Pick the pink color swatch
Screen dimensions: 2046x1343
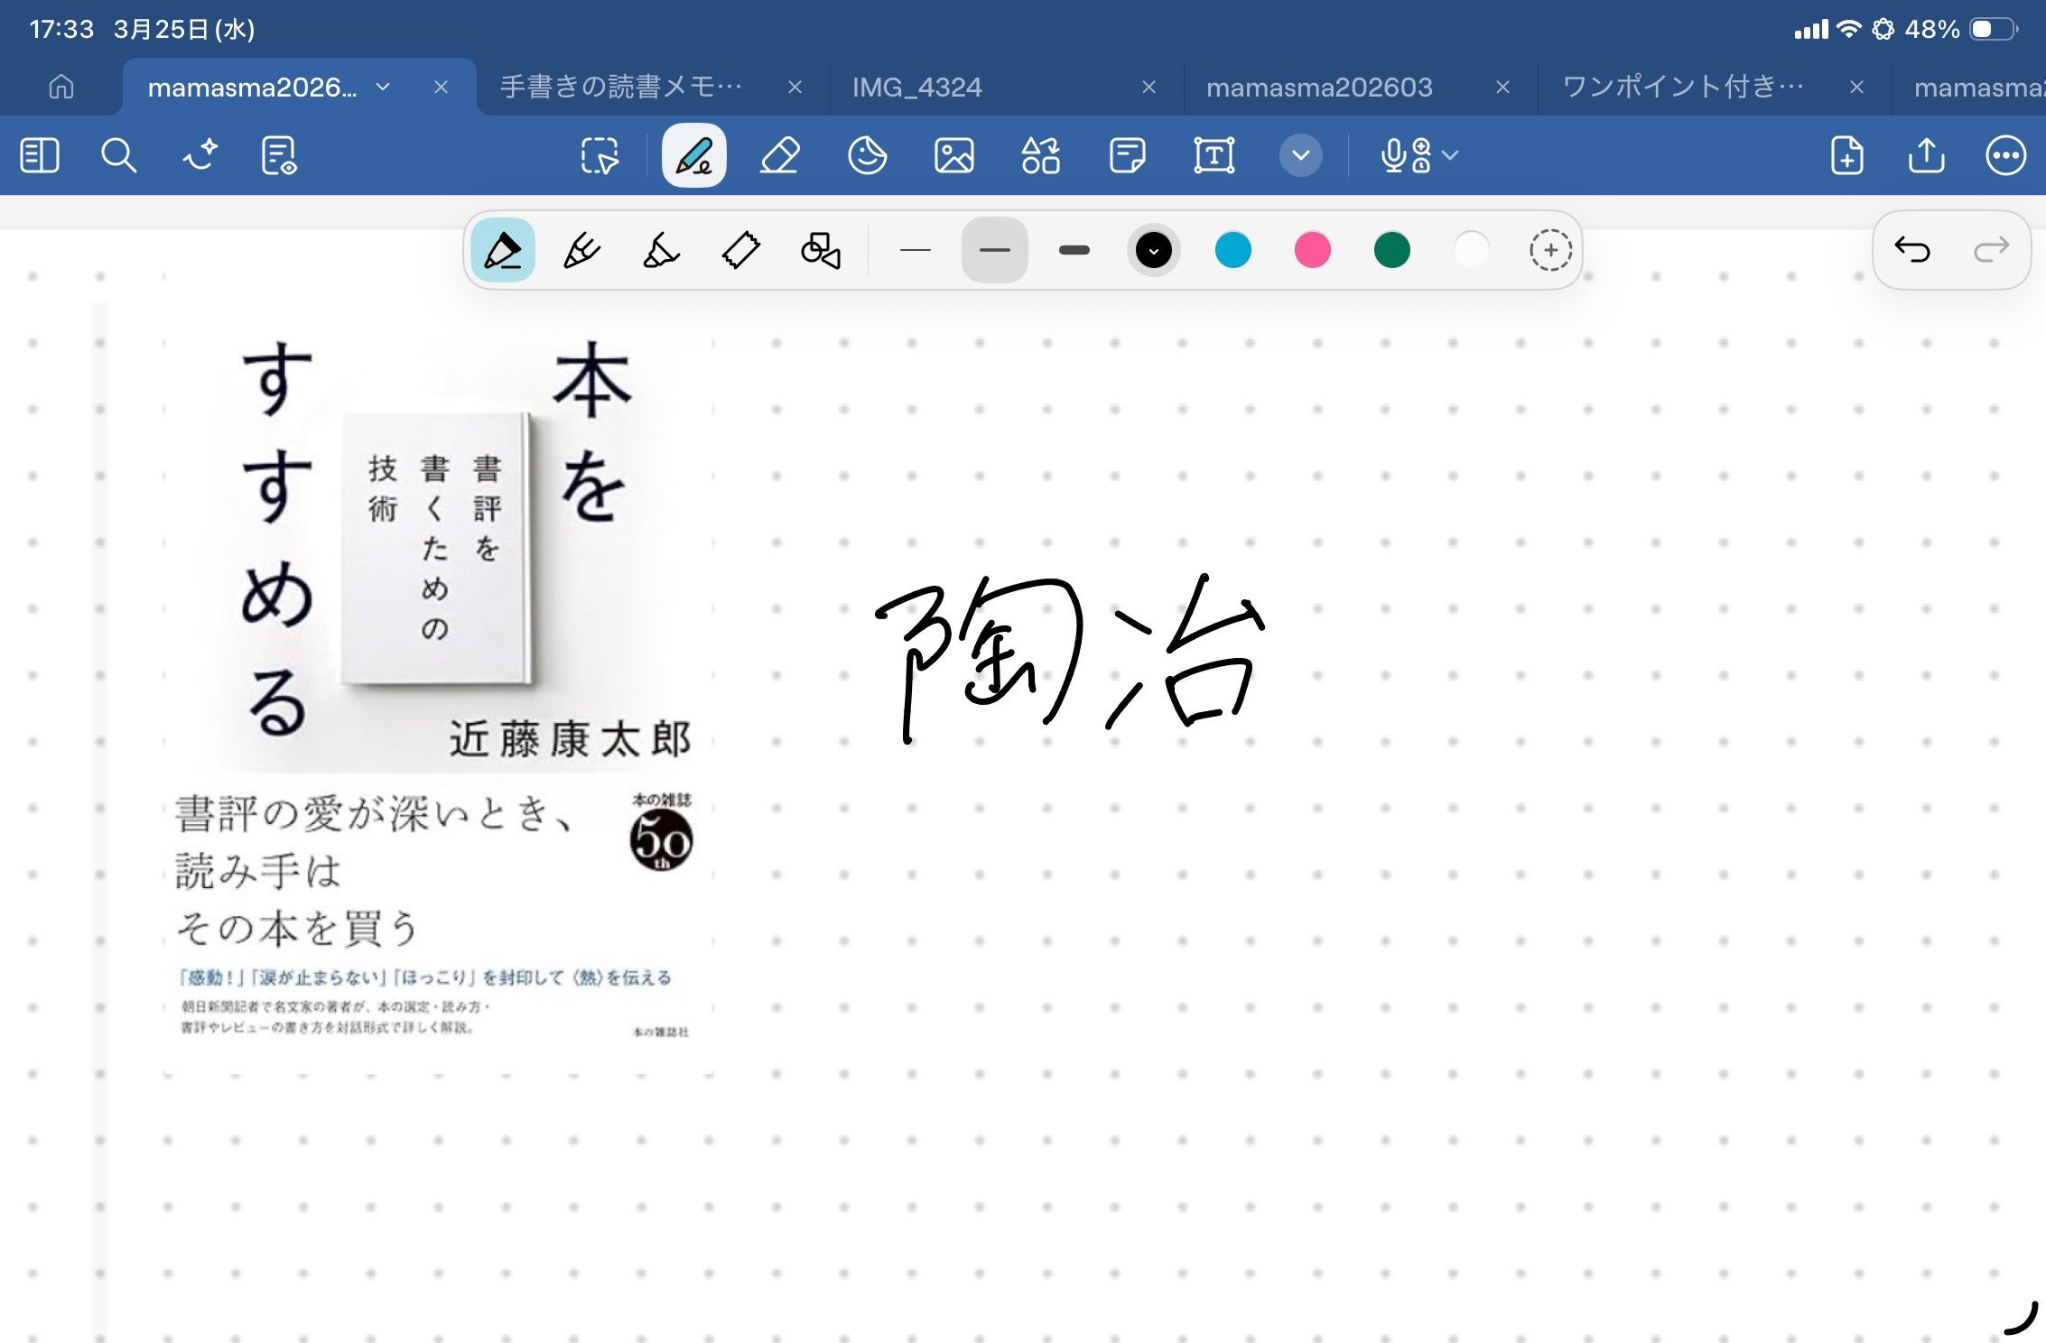point(1312,250)
